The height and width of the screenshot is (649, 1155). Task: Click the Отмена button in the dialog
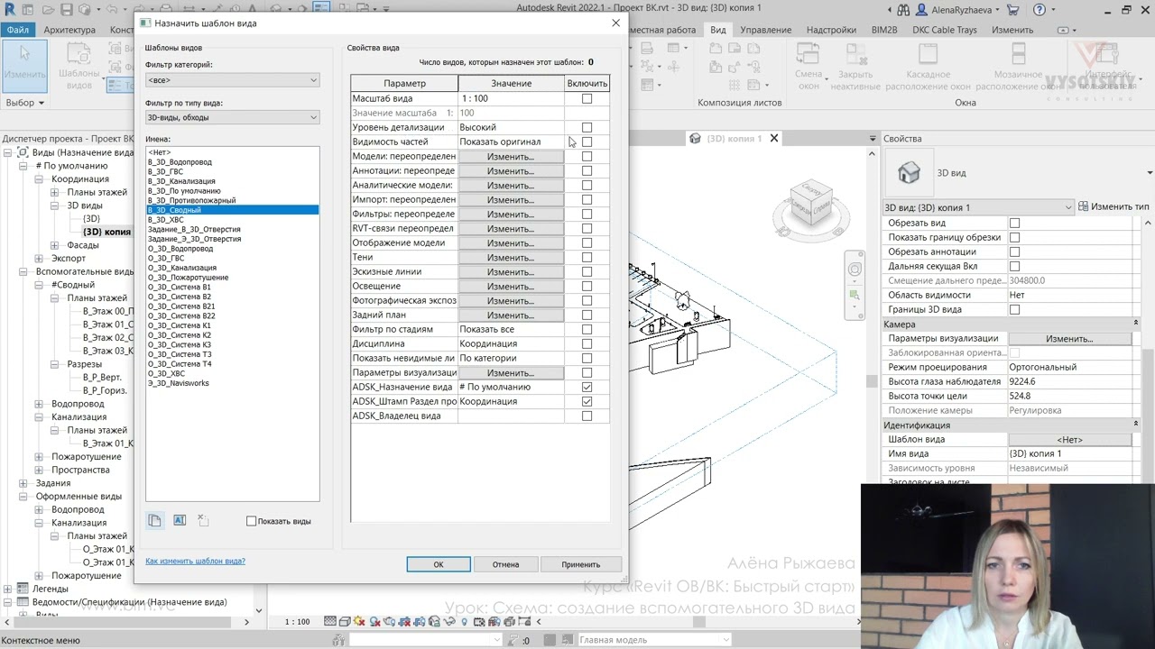tap(505, 564)
